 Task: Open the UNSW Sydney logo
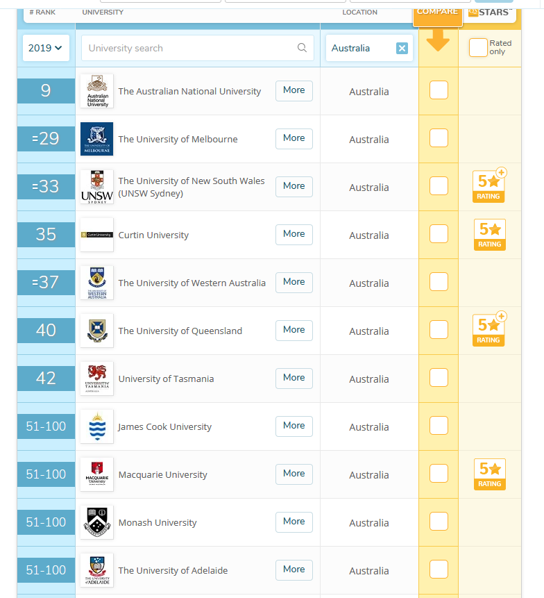(96, 187)
